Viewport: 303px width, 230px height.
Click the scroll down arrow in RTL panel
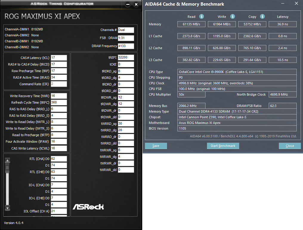(x=7, y=208)
